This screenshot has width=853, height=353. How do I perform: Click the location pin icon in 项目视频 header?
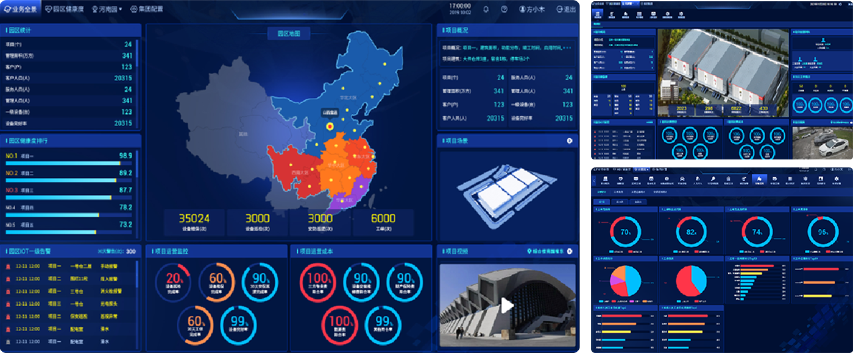pyautogui.click(x=529, y=251)
